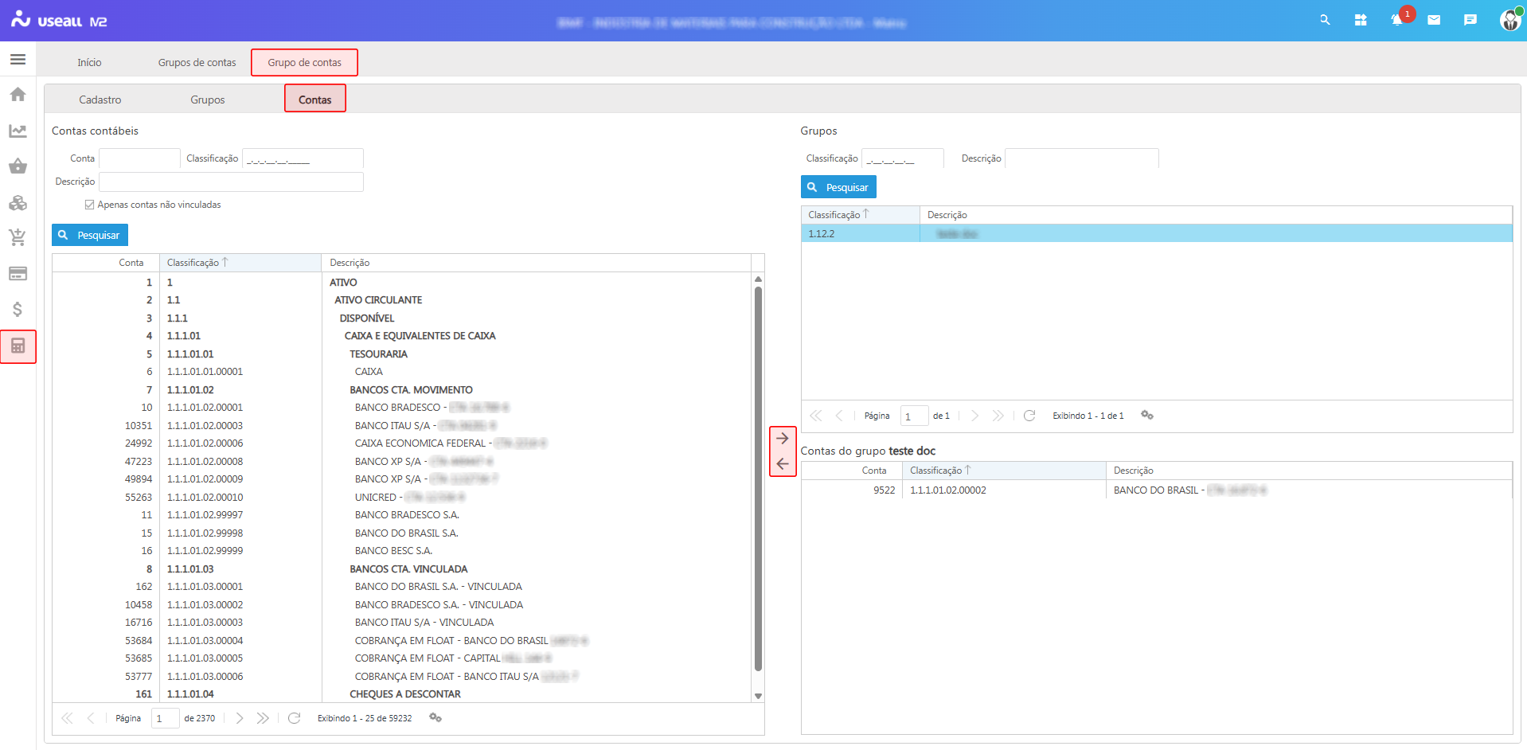Select the calculator accounting sidebar icon
Screen dimensions: 1527x750
(x=18, y=346)
